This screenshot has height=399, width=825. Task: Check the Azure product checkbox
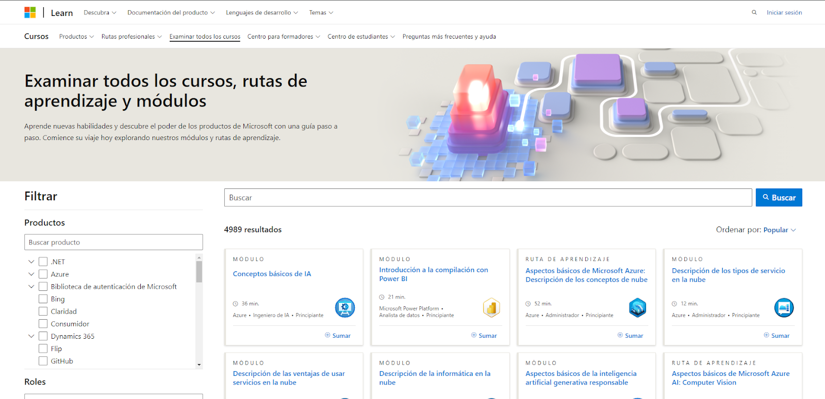43,274
